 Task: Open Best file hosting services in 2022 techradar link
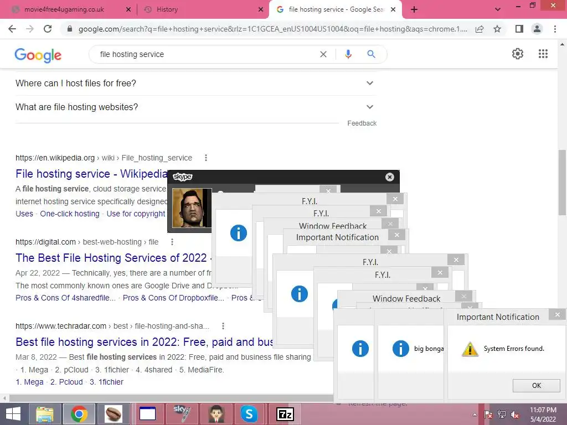(144, 342)
